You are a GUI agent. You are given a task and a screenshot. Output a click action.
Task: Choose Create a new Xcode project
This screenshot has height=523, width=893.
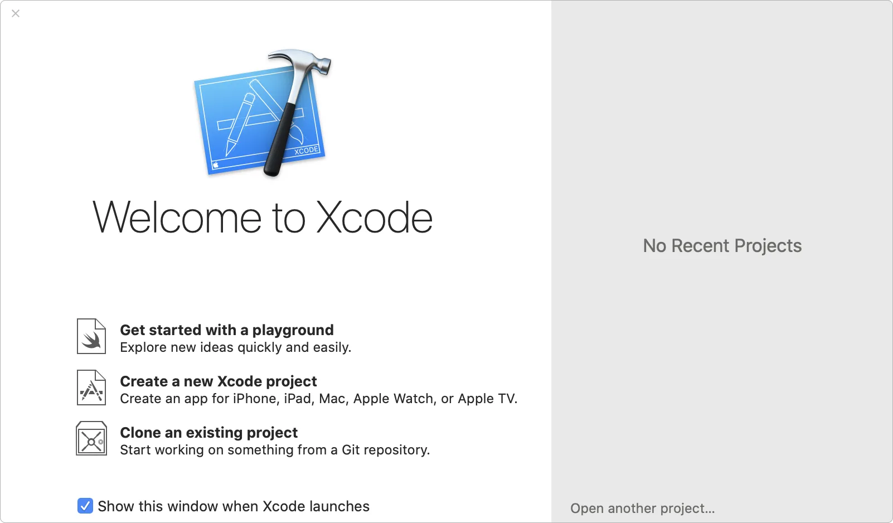click(x=219, y=381)
